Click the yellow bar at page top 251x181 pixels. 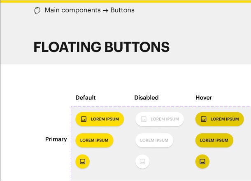(x=125, y=1)
